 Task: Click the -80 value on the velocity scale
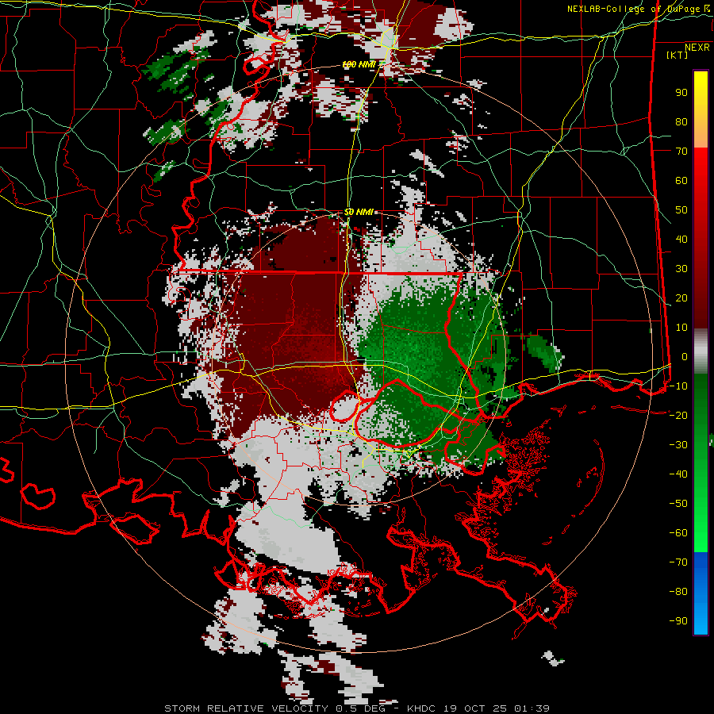point(678,592)
